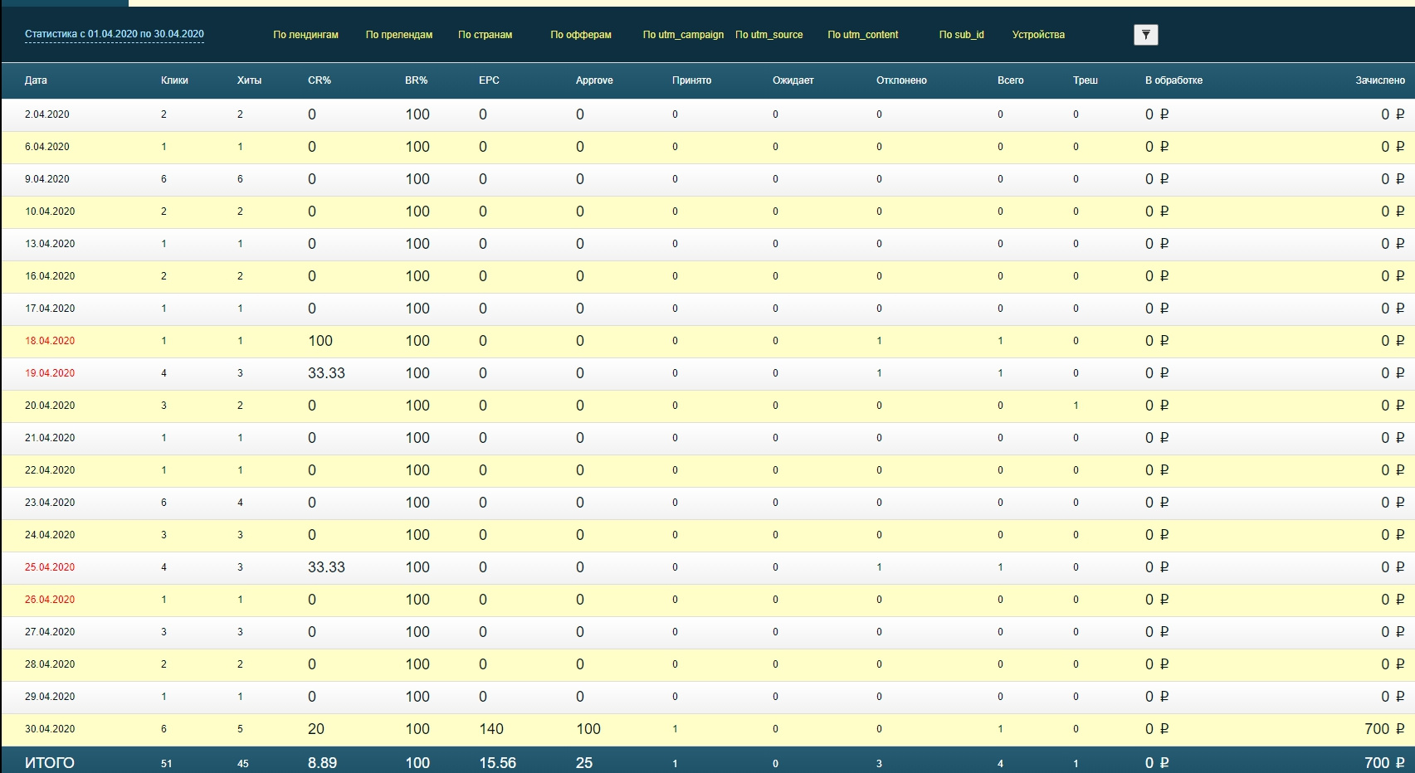
Task: Click the Принято column header
Action: (x=691, y=80)
